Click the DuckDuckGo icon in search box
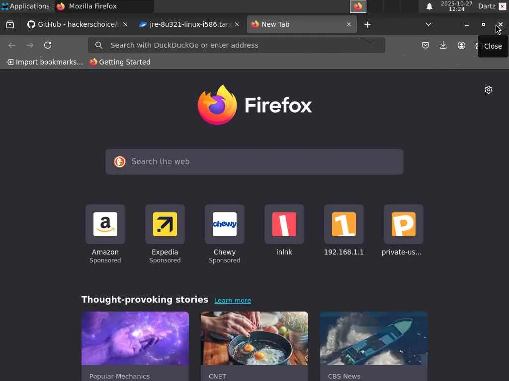 [x=120, y=162]
